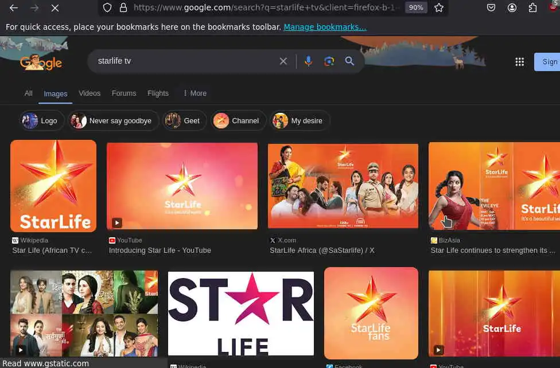Click Introducing Star Life - YouTube title

(x=160, y=250)
